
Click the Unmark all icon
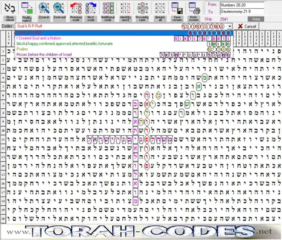tap(160, 8)
